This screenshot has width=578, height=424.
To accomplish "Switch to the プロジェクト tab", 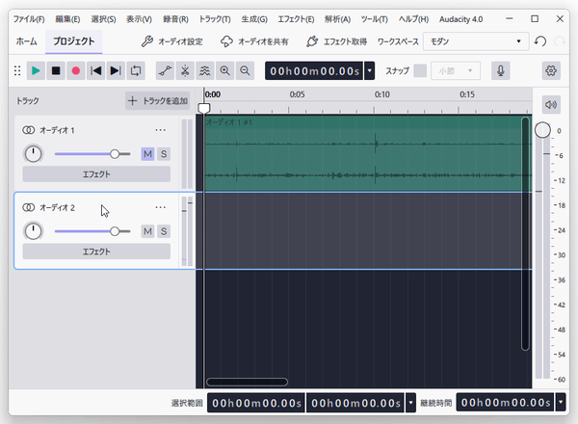I will (x=74, y=41).
